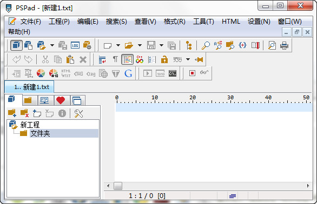317x204 pixels.
Task: Open the 查看(V) menu
Action: click(x=146, y=22)
